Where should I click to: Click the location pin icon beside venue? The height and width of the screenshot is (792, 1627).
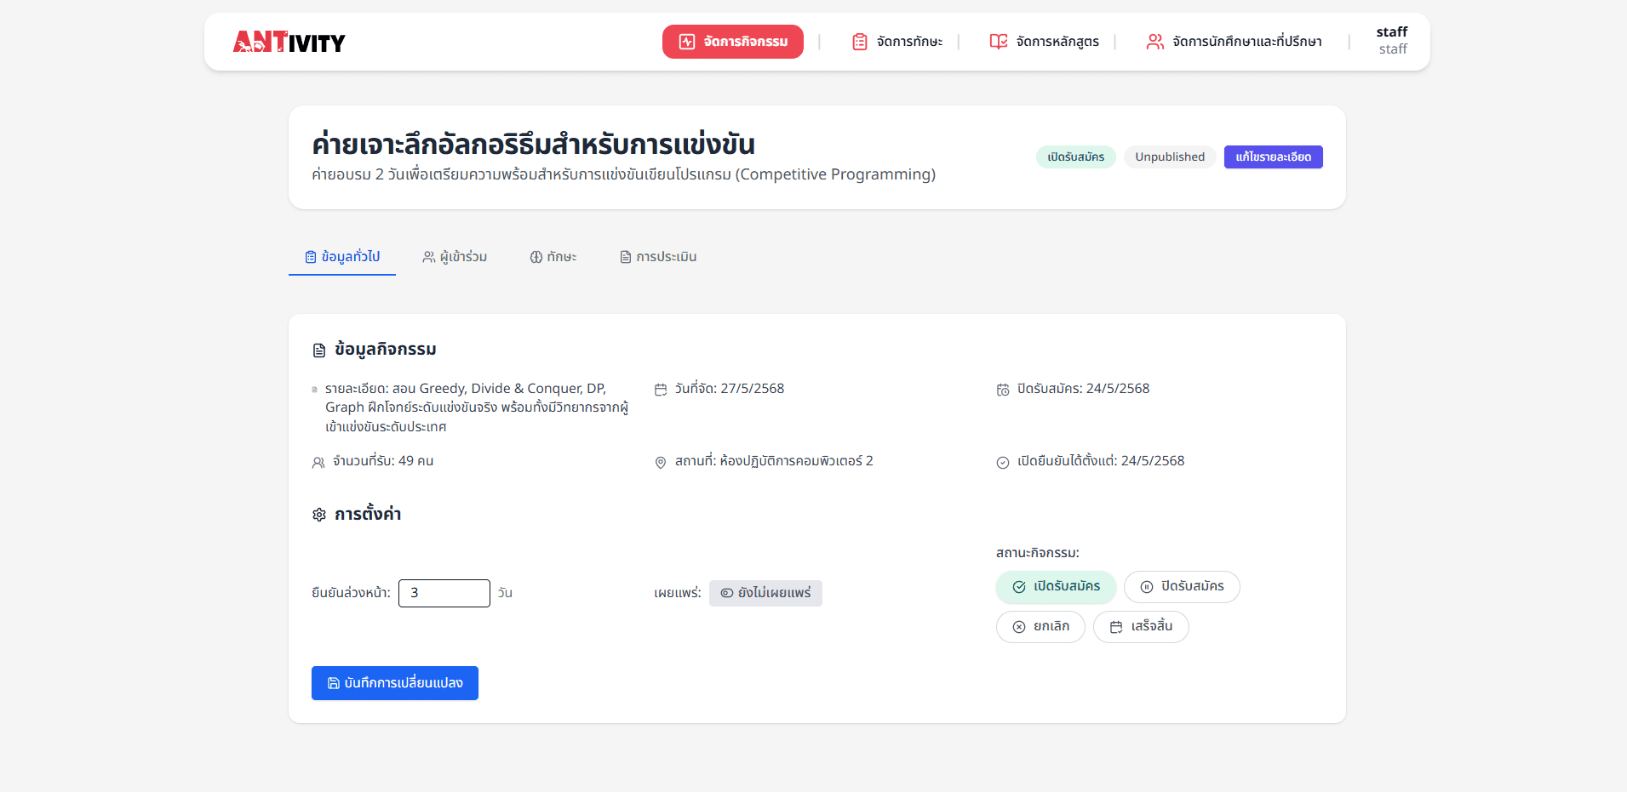[x=661, y=462]
